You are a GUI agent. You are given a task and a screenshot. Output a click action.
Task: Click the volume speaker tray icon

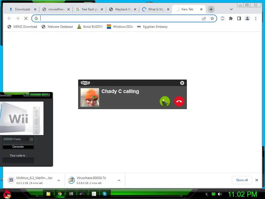[220, 194]
